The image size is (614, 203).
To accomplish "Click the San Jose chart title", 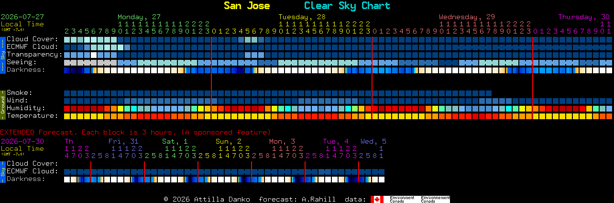I will [x=247, y=6].
